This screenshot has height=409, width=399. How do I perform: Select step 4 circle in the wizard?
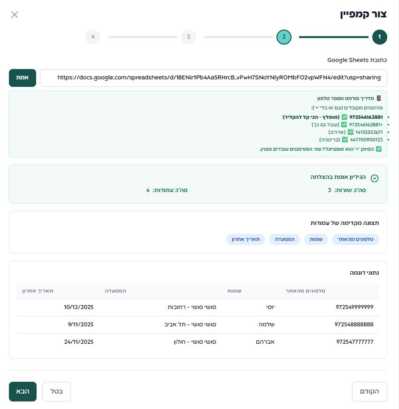pos(93,37)
